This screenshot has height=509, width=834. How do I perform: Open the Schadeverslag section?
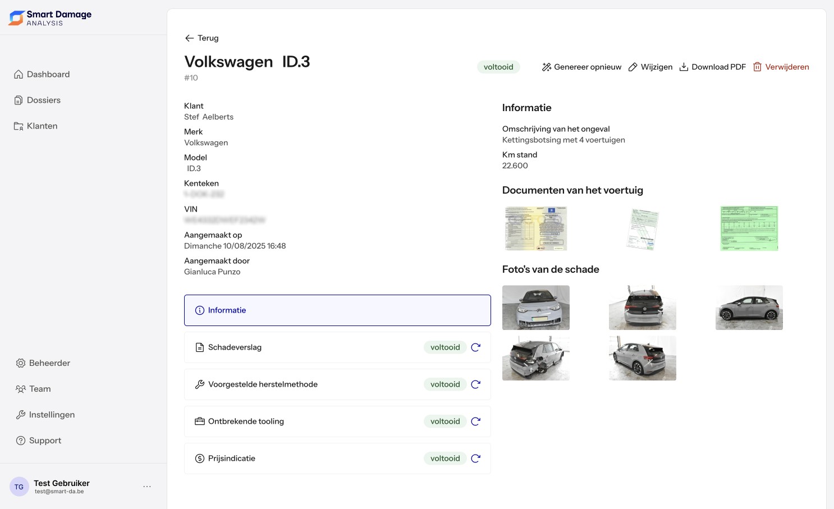(x=337, y=347)
